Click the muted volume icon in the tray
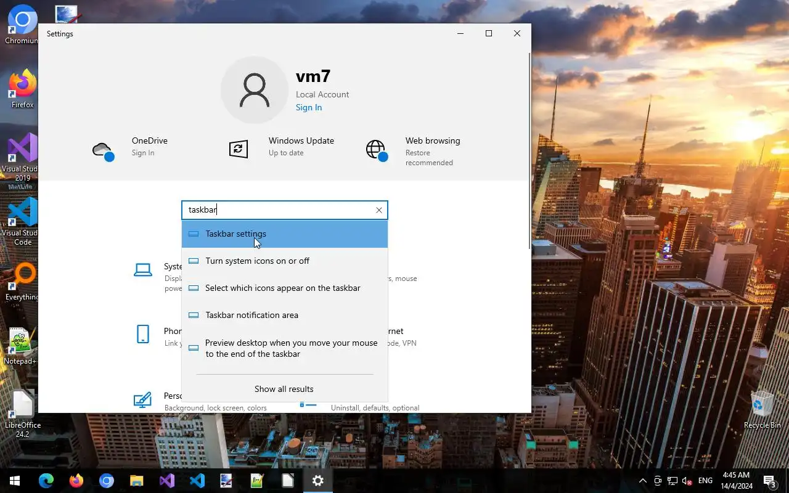789x493 pixels. tap(687, 481)
